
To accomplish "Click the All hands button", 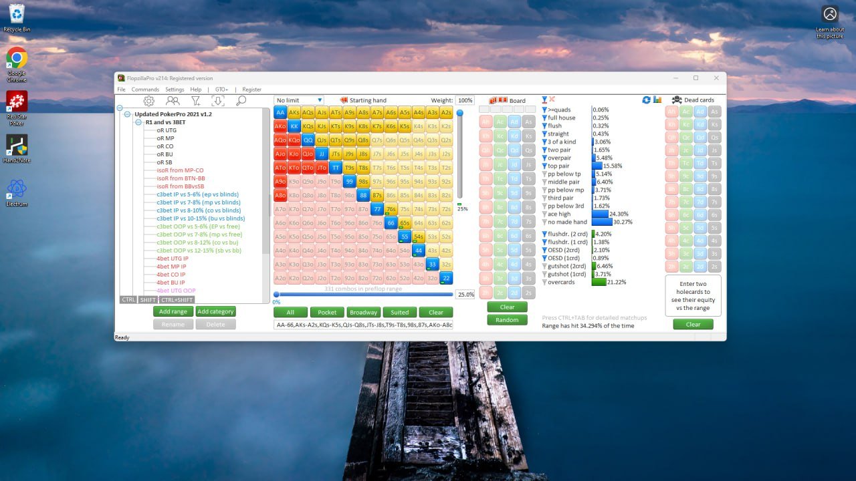I will [x=290, y=312].
